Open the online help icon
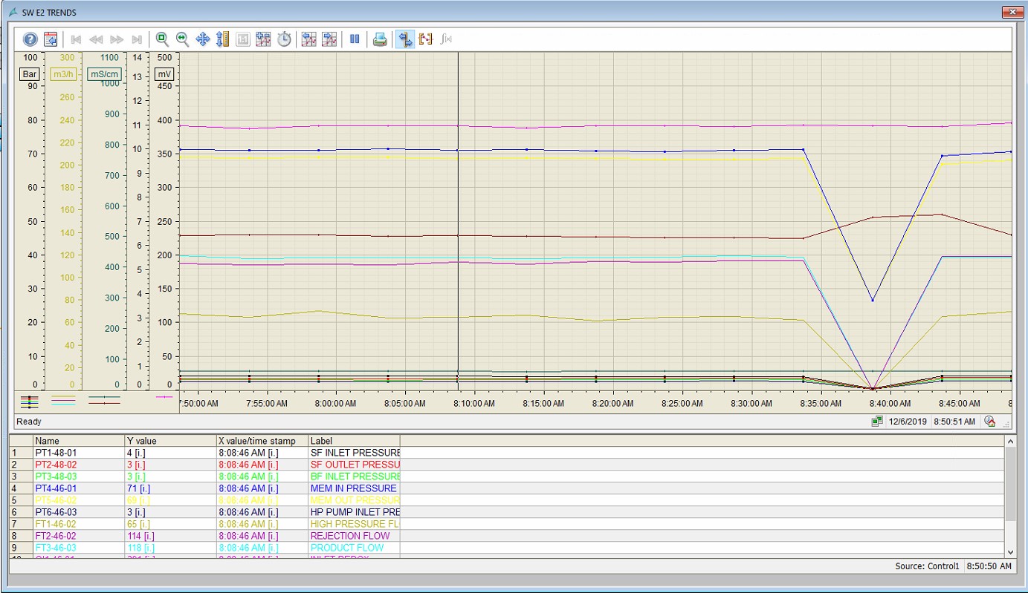 click(x=30, y=39)
